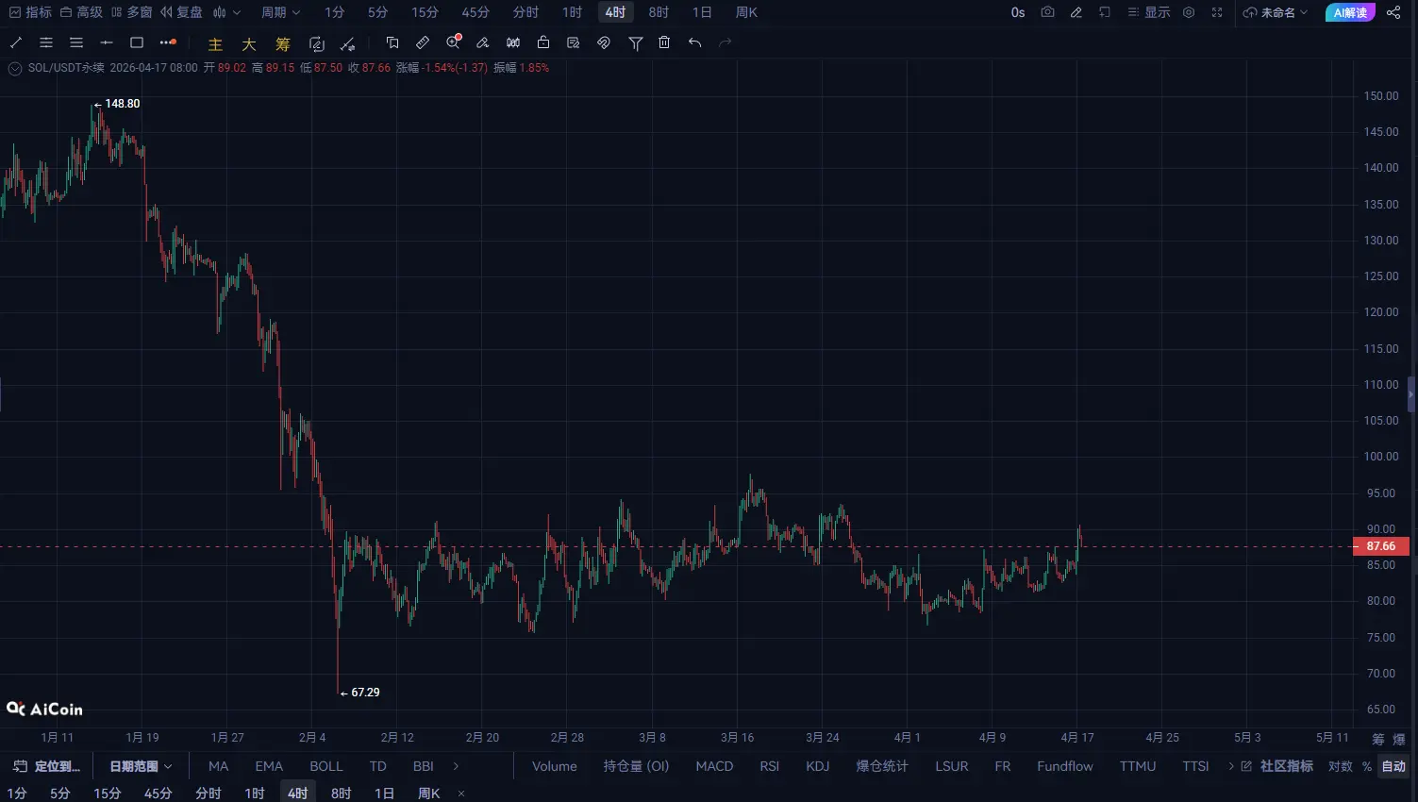This screenshot has width=1418, height=802.
Task: Toggle the EMA indicator
Action: point(269,766)
